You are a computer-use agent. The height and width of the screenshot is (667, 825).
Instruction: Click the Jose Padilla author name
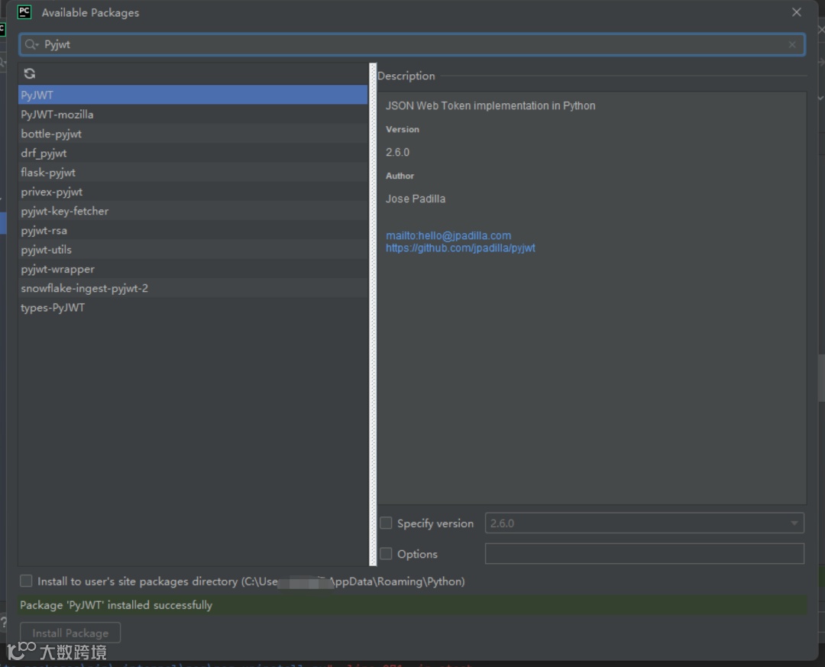click(416, 199)
